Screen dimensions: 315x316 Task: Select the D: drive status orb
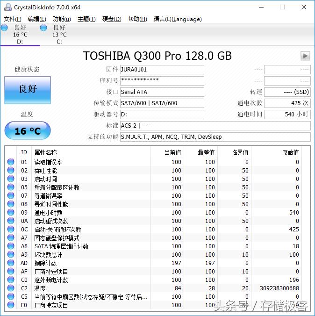(4, 28)
